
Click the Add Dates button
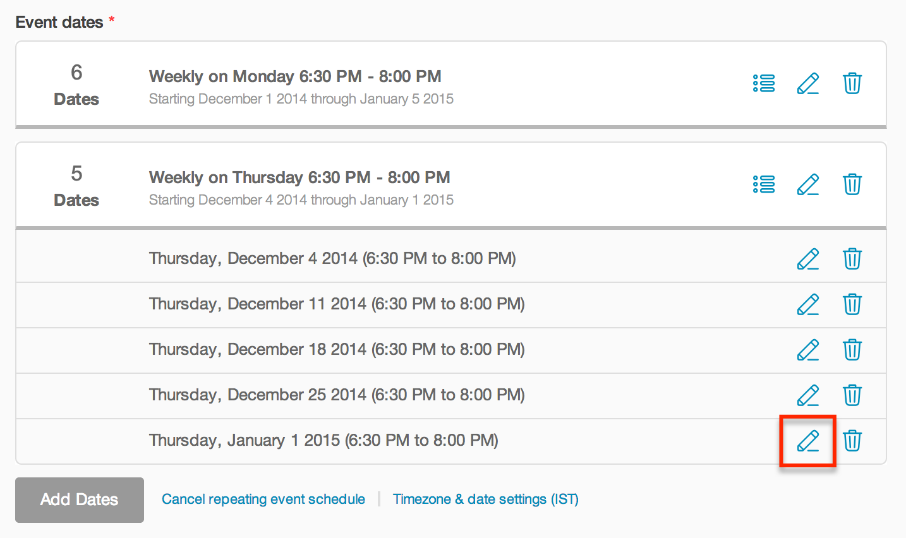coord(80,499)
